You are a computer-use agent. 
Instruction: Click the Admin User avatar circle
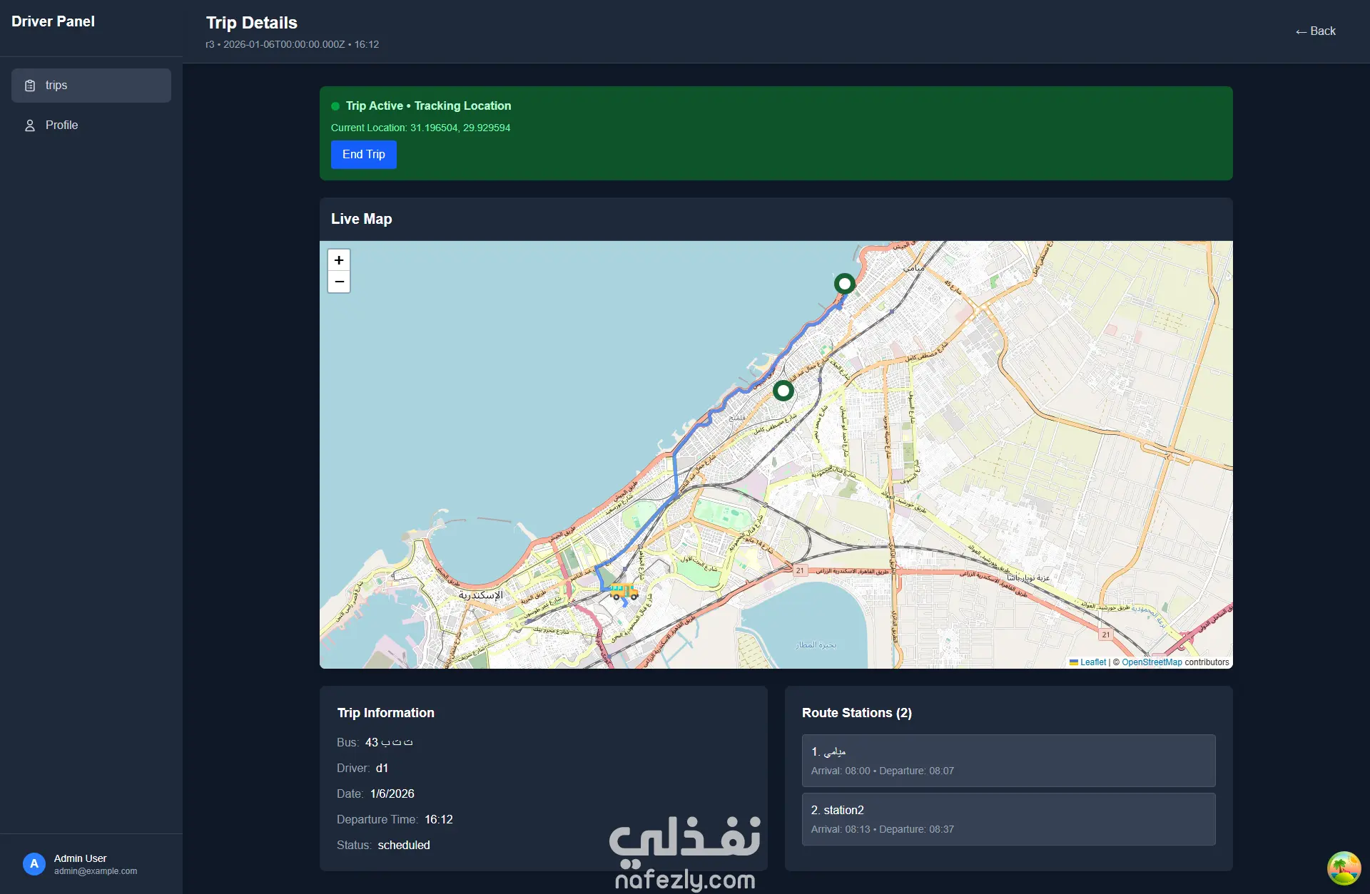[x=34, y=863]
